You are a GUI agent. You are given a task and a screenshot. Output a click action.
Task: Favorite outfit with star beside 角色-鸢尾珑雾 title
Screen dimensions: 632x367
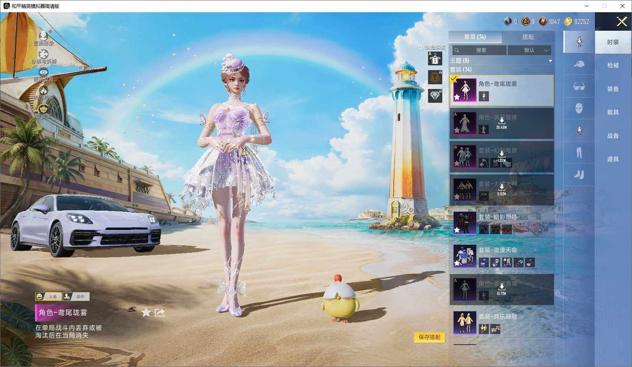click(146, 313)
